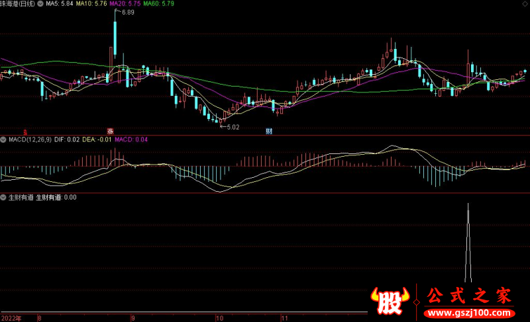Select the MA60: 5.79 moving average label
Screen dimensions: 530x322
(158, 4)
